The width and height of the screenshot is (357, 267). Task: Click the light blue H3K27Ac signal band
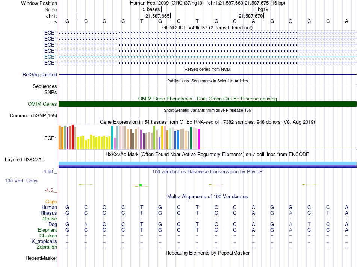[x=207, y=163]
